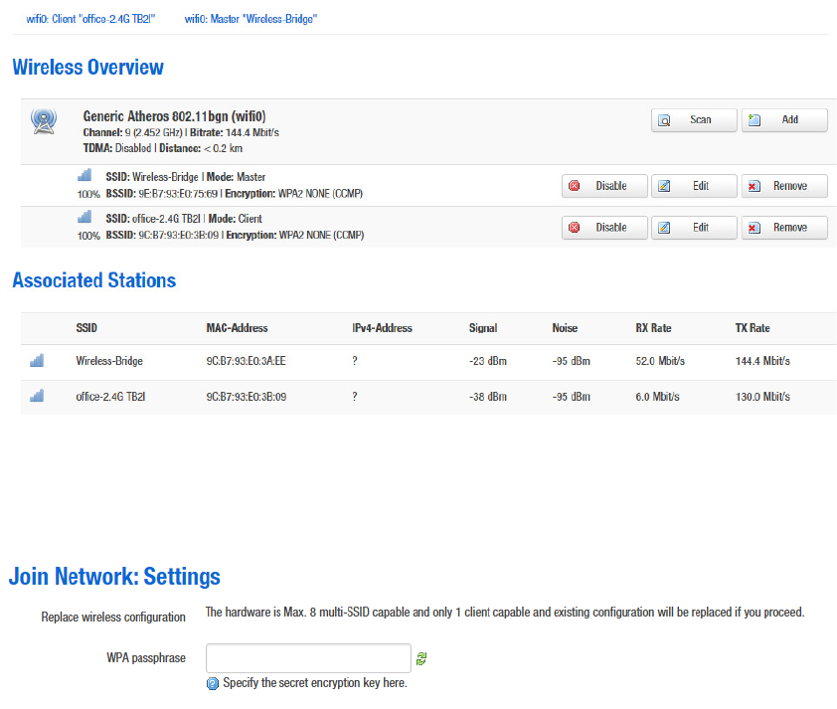Image resolution: width=837 pixels, height=709 pixels.
Task: Click the blue help icon under passphrase field
Action: pos(212,684)
